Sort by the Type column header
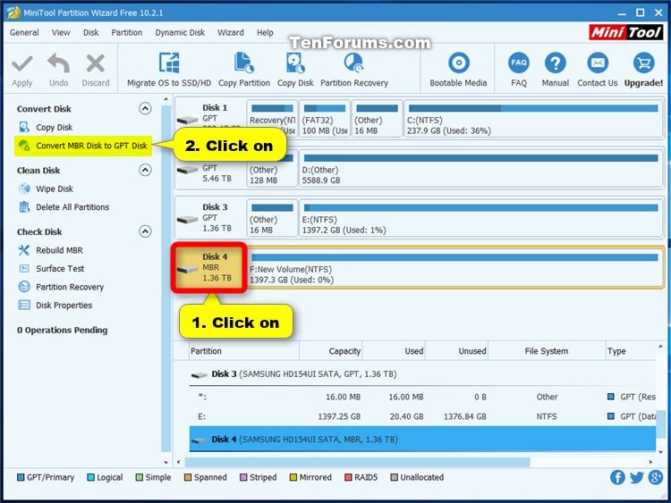The height and width of the screenshot is (503, 671). coord(631,351)
